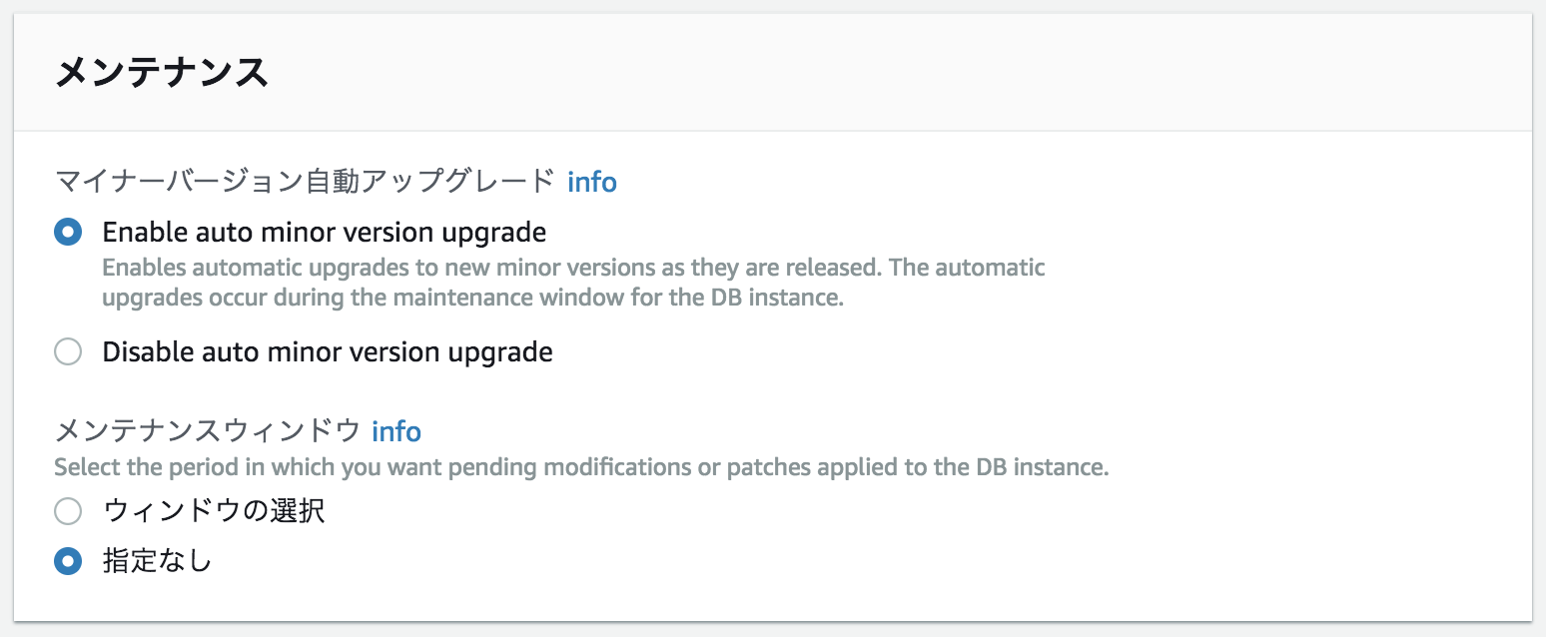
Task: Open info link beside マイナーバージョン自動アップグレード
Action: click(x=592, y=182)
